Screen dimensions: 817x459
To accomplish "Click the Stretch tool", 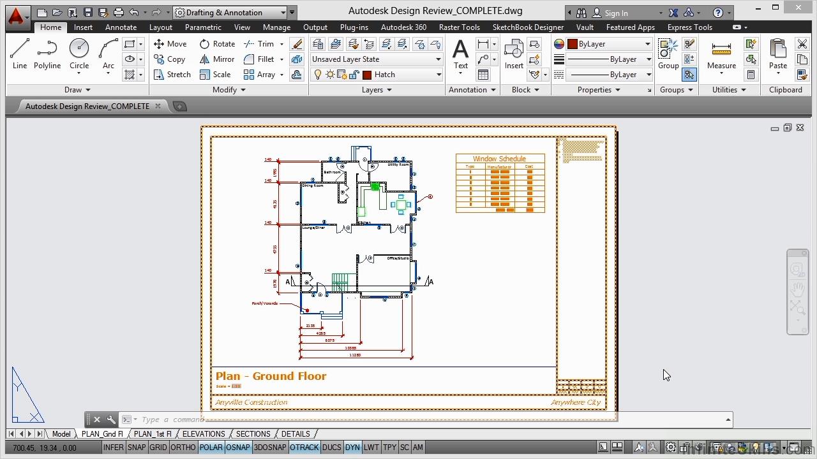I will click(172, 75).
